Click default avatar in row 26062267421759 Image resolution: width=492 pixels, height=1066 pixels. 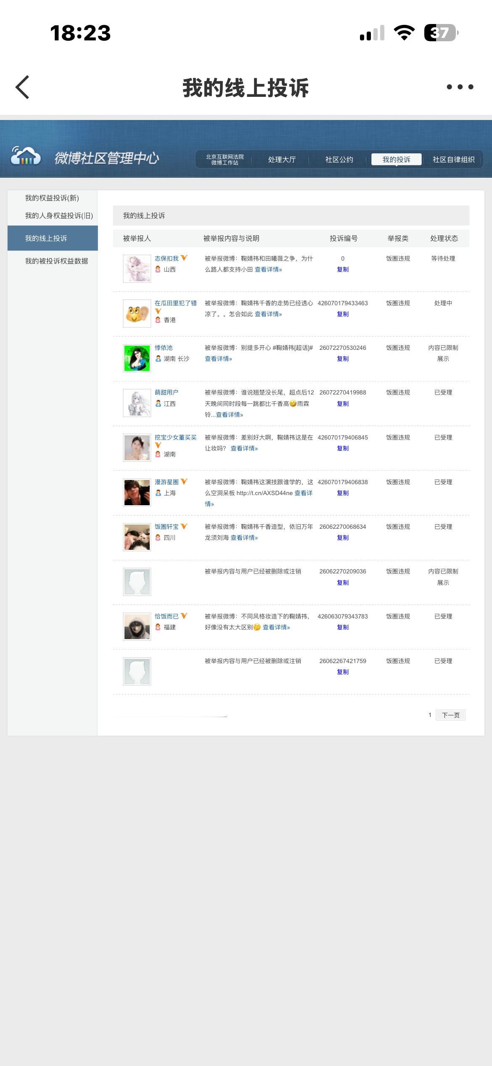click(137, 672)
